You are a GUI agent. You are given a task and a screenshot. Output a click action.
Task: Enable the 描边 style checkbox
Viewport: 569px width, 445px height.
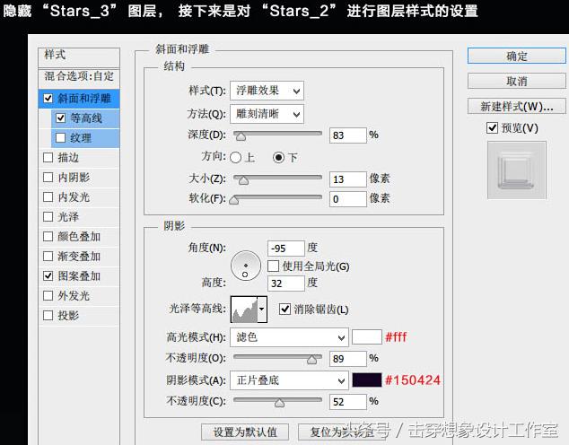click(x=48, y=157)
